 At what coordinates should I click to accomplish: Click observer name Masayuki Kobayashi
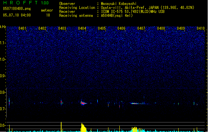tap(119, 4)
